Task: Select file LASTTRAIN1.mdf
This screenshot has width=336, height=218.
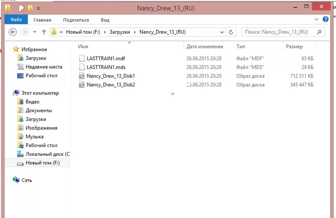Action: pos(106,58)
